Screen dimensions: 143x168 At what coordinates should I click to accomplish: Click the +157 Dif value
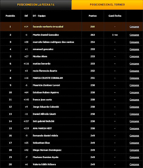click(26, 121)
